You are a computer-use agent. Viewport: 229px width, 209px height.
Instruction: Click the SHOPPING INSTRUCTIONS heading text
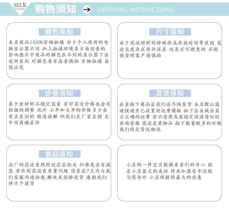(135, 10)
